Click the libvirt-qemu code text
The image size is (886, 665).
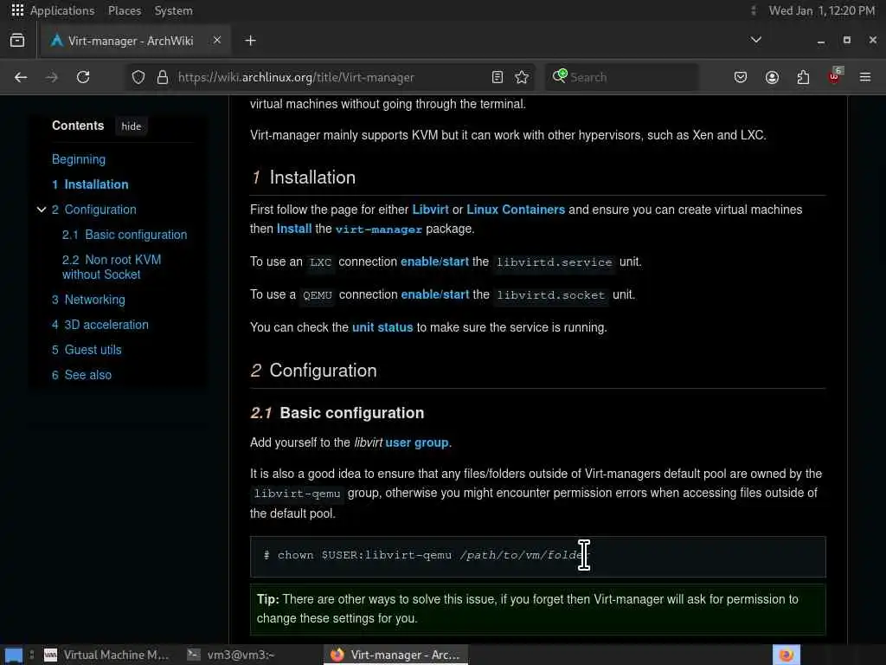point(298,494)
